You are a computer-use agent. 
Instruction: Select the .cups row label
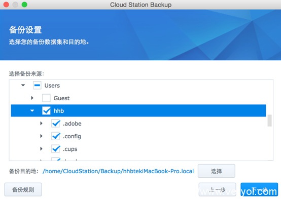coord(70,149)
